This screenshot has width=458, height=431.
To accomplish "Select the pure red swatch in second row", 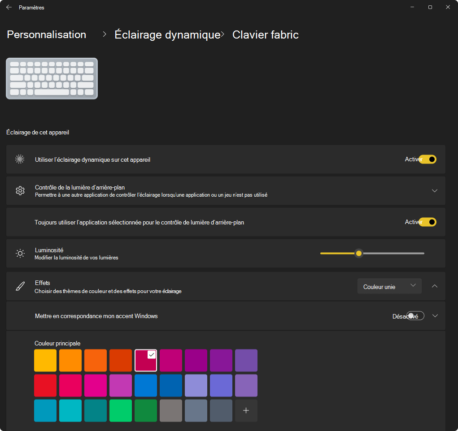I will tap(45, 385).
